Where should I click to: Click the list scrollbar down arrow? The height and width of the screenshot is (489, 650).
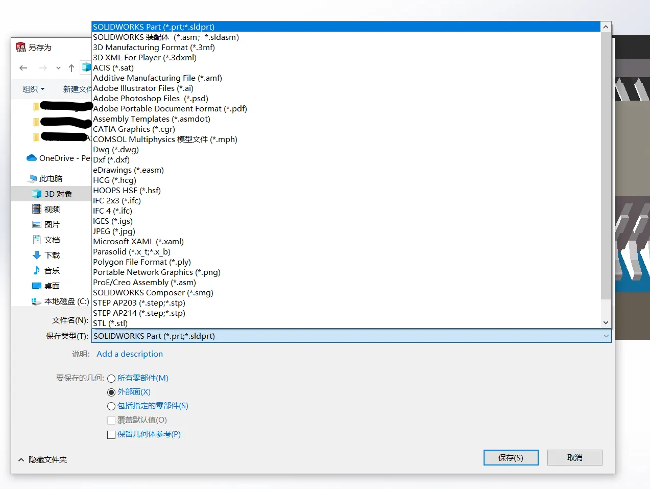coord(606,322)
